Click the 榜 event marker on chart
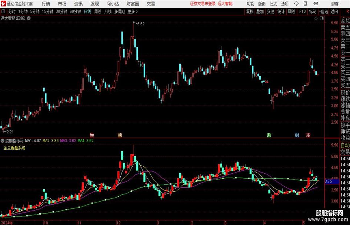 pos(120,135)
